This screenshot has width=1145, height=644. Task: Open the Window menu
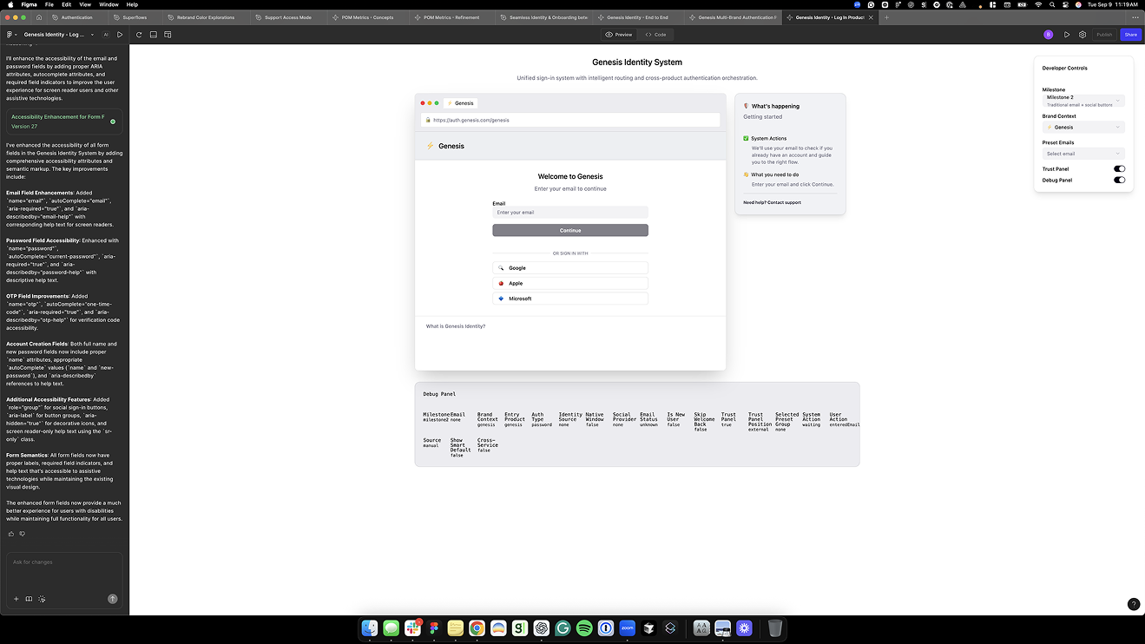pyautogui.click(x=109, y=4)
